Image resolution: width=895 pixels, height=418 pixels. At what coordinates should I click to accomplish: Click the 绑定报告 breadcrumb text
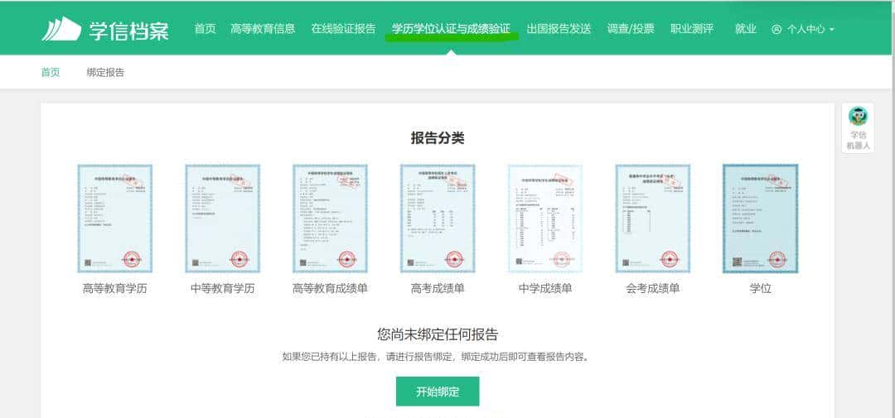click(105, 72)
